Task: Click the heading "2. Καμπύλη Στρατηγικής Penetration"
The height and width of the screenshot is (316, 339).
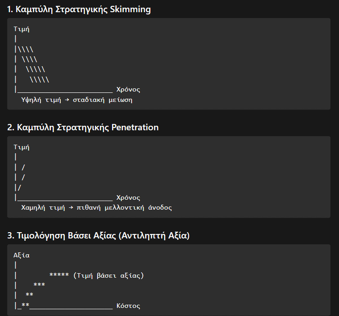Action: [x=83, y=127]
